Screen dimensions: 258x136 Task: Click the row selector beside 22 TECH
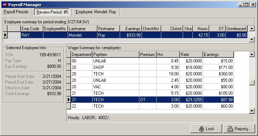[x=69, y=106]
